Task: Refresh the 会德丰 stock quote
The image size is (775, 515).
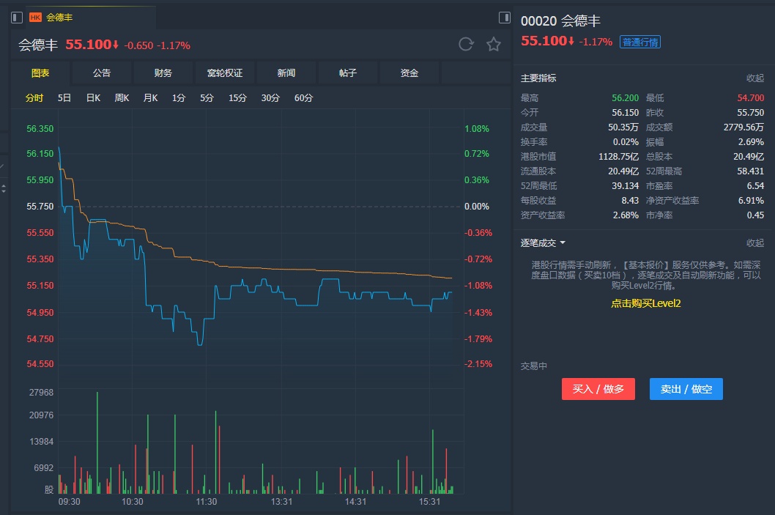Action: [466, 45]
